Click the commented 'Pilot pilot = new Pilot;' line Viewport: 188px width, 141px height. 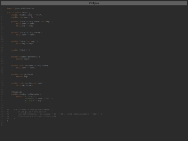pyautogui.click(x=26, y=112)
